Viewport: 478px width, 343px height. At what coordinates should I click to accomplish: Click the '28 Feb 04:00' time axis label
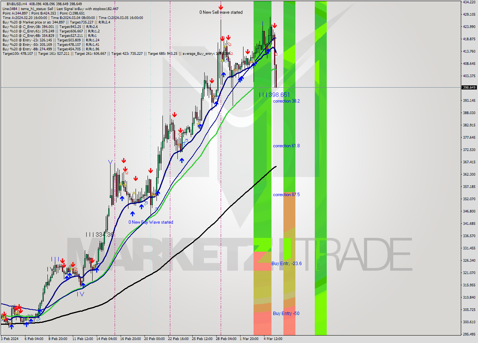coord(226,339)
